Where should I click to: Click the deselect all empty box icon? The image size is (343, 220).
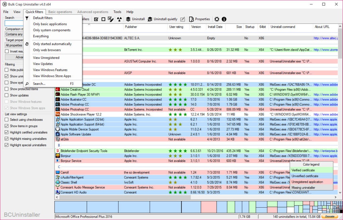[103, 19]
